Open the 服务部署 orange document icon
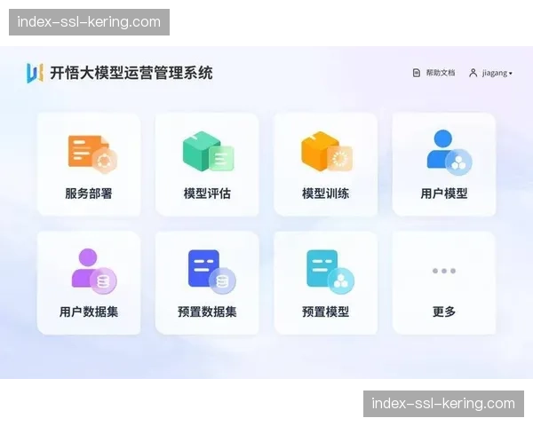 92,154
